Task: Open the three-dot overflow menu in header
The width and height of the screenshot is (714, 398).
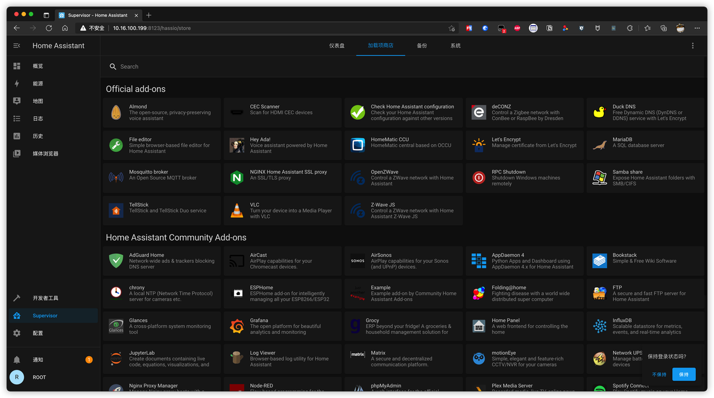Action: (x=692, y=45)
